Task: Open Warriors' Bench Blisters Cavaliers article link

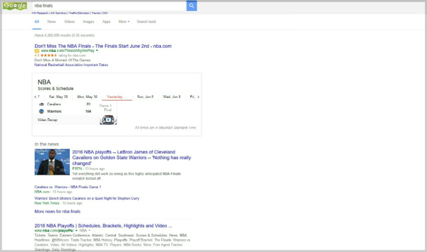Action: 87,198
